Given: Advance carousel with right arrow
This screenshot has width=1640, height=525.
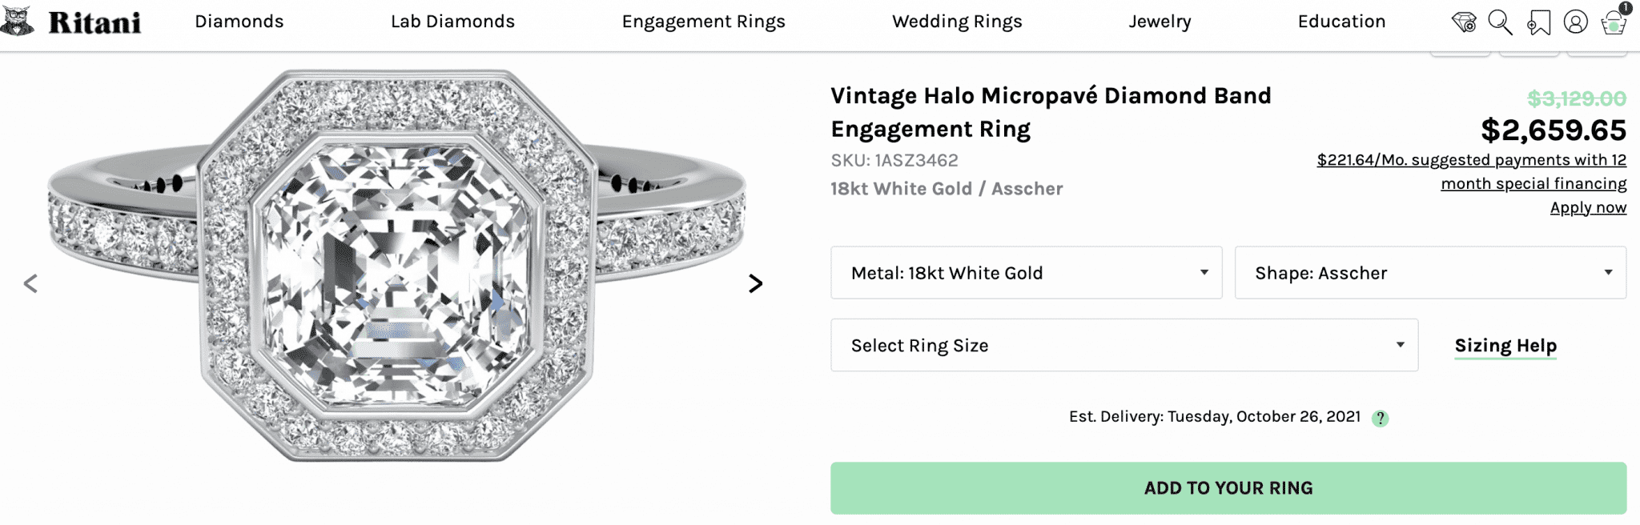Looking at the screenshot, I should point(755,283).
